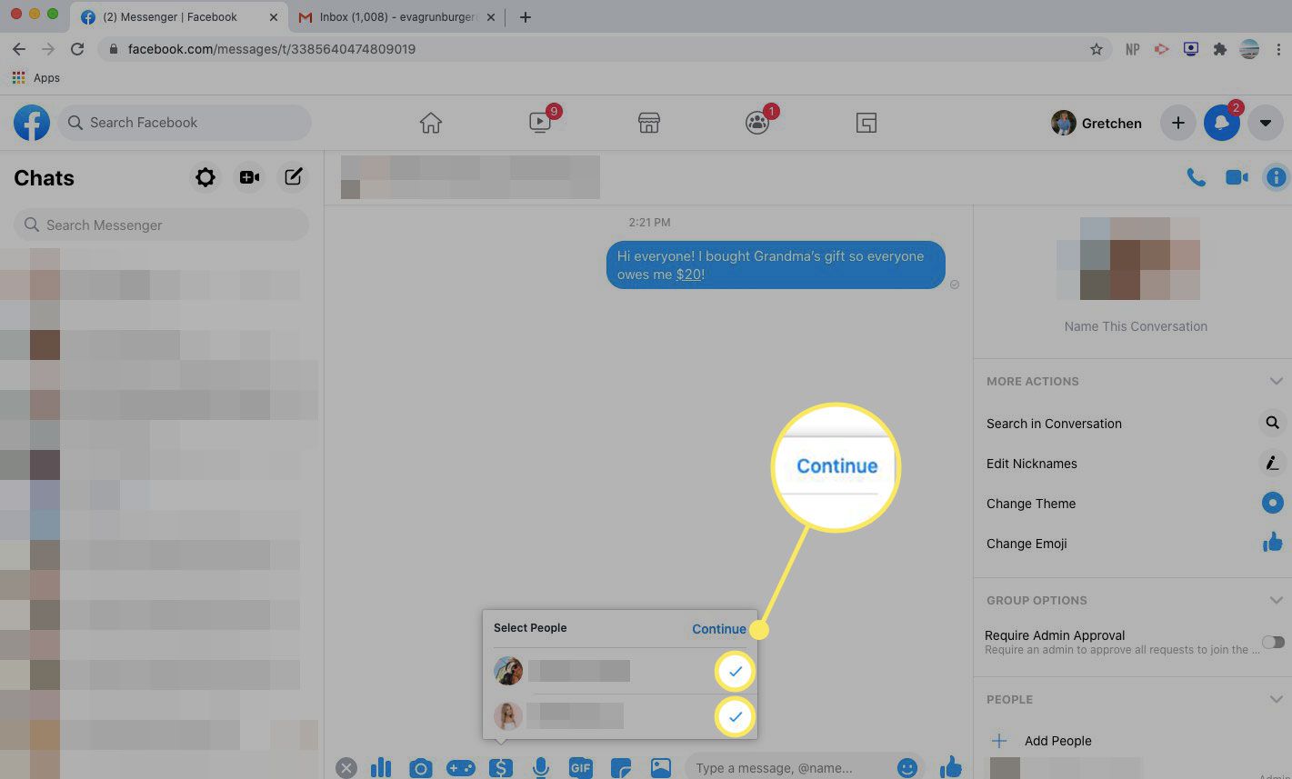The image size is (1292, 779).
Task: Select Search in Conversation option
Action: coord(1054,424)
